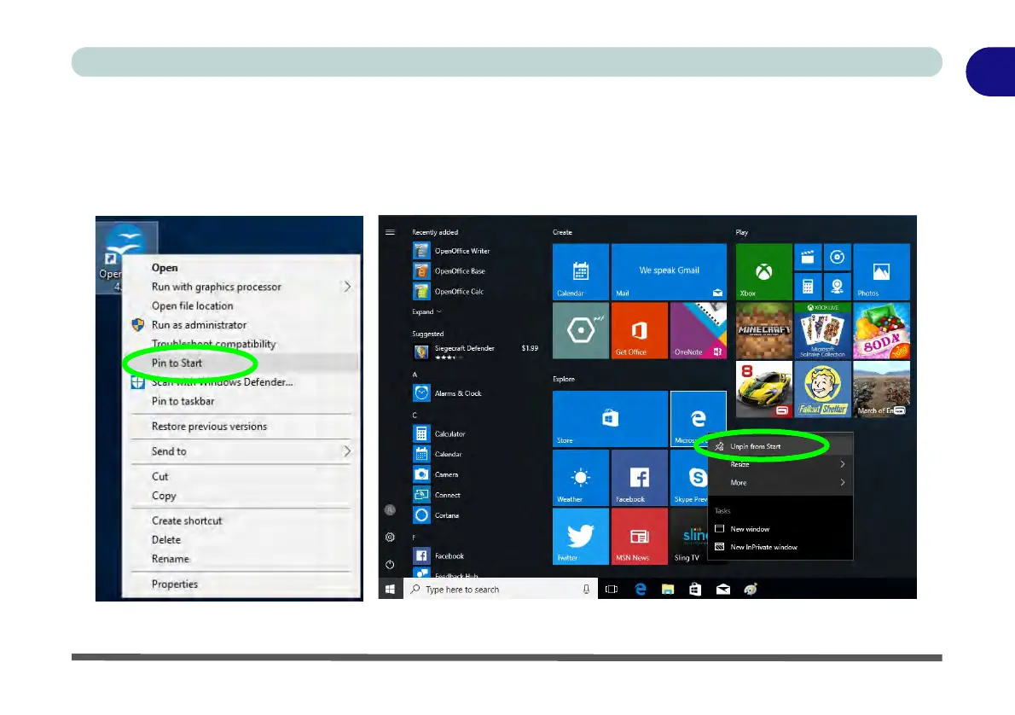Open Microsoft Solitaire Collection tile
This screenshot has width=1015, height=715.
[823, 330]
